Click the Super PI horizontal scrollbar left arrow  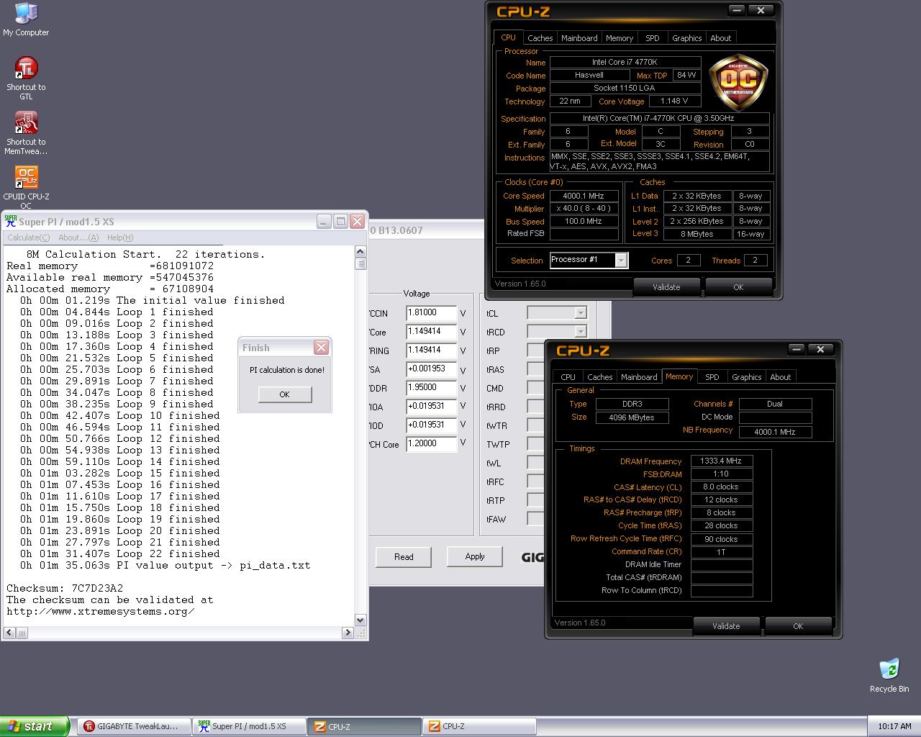coord(9,633)
